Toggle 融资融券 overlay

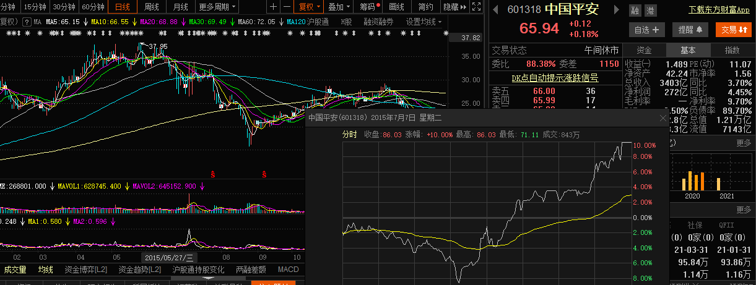(x=379, y=22)
